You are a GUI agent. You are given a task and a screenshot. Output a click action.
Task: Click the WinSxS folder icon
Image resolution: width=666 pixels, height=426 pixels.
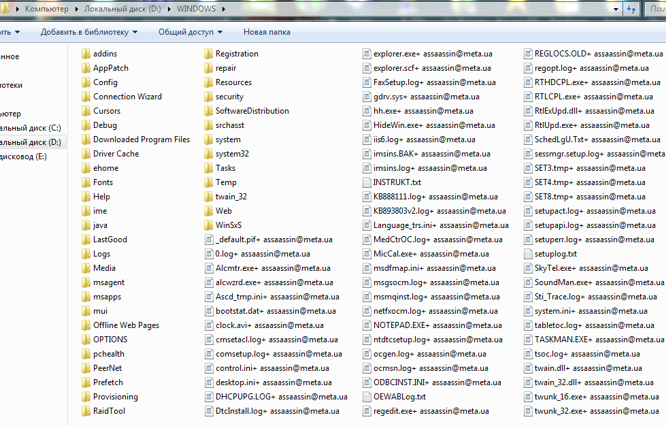pos(208,225)
